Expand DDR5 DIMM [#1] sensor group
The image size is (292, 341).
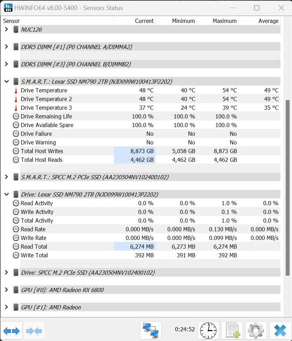(6, 47)
